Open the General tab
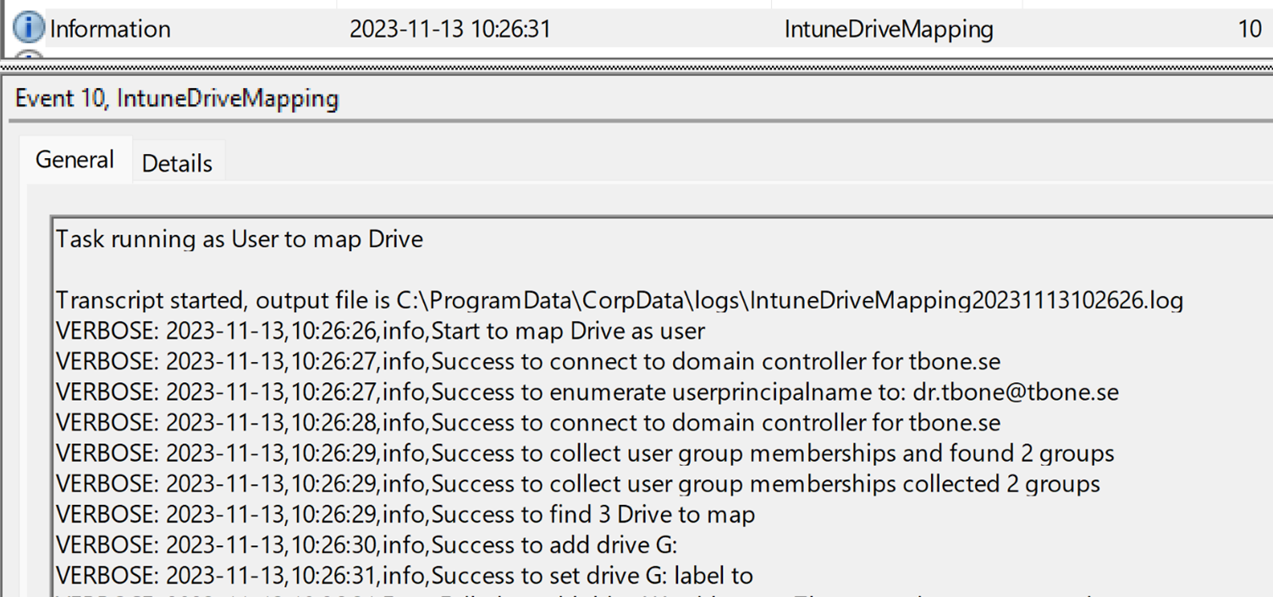Image resolution: width=1273 pixels, height=597 pixels. 74,159
